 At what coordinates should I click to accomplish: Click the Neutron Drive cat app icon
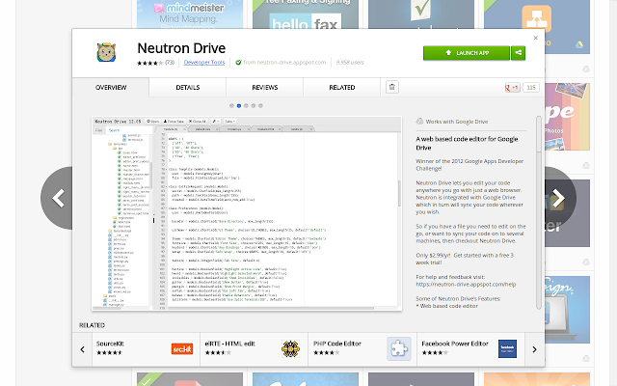click(x=106, y=52)
